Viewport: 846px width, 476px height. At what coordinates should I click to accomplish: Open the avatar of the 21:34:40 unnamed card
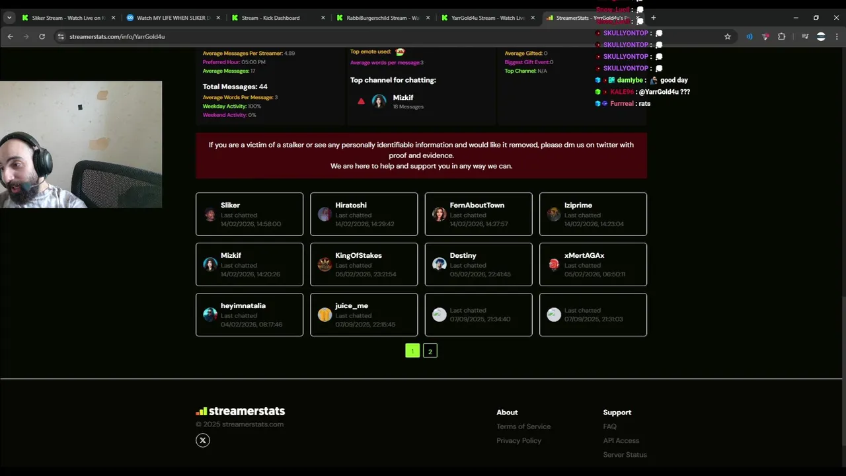[439, 315]
